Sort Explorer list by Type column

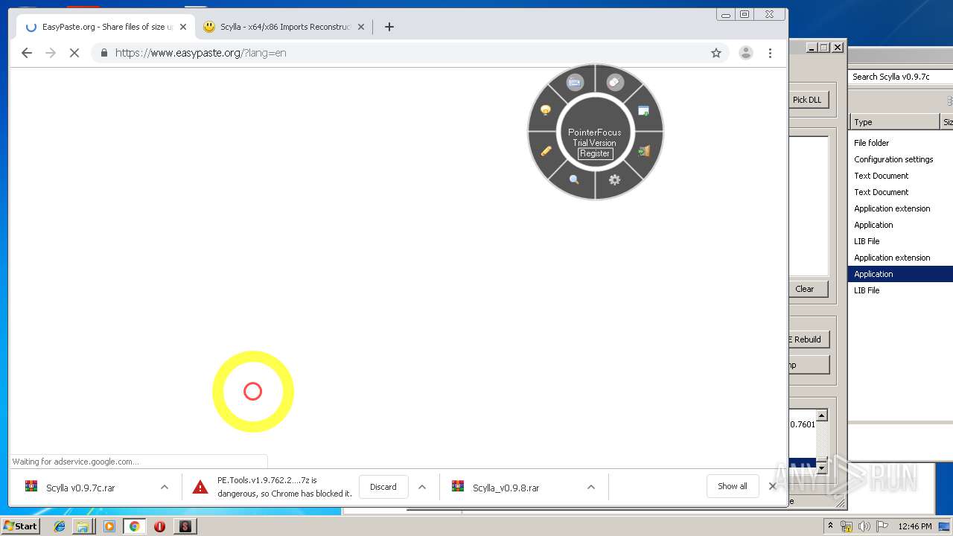[x=895, y=122]
